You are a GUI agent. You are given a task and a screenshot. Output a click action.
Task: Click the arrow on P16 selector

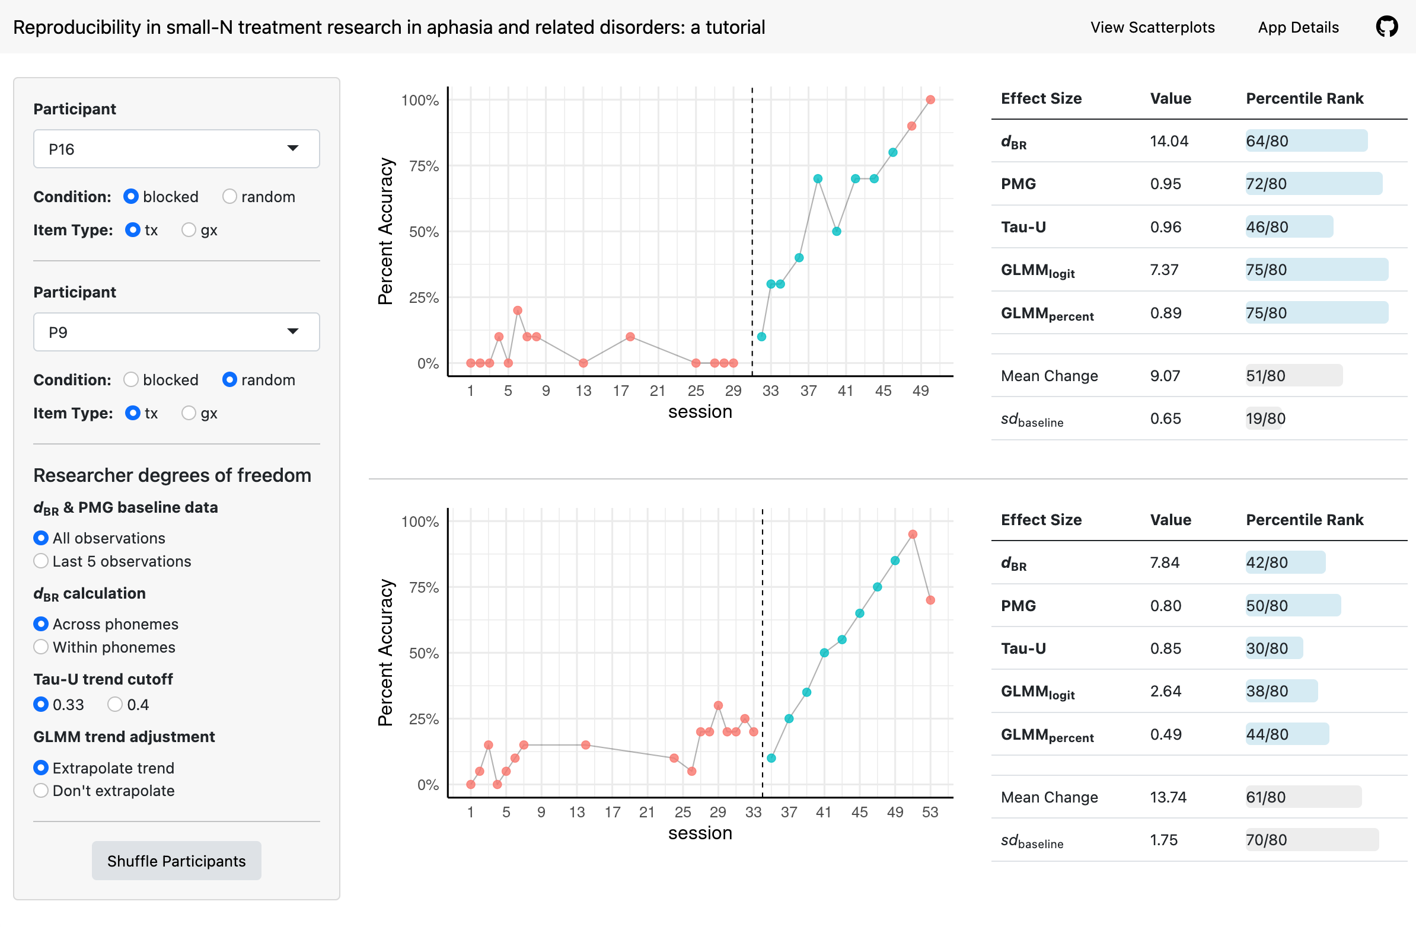293,148
